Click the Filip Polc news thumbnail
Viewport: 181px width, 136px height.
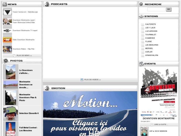(x=7, y=49)
